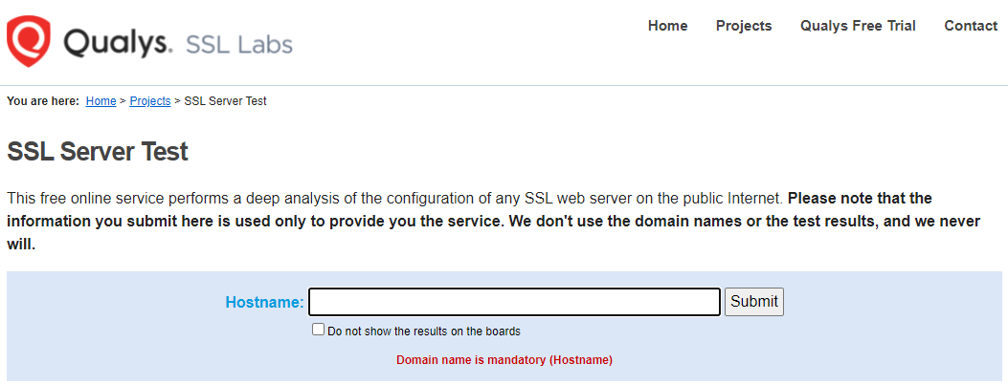Open the Home navigation menu item
The width and height of the screenshot is (1008, 385).
(667, 26)
